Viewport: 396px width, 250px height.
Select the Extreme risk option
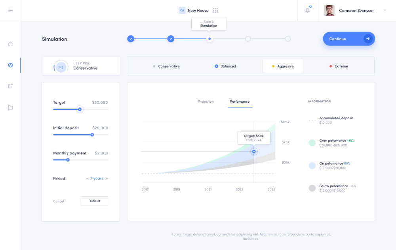click(339, 66)
